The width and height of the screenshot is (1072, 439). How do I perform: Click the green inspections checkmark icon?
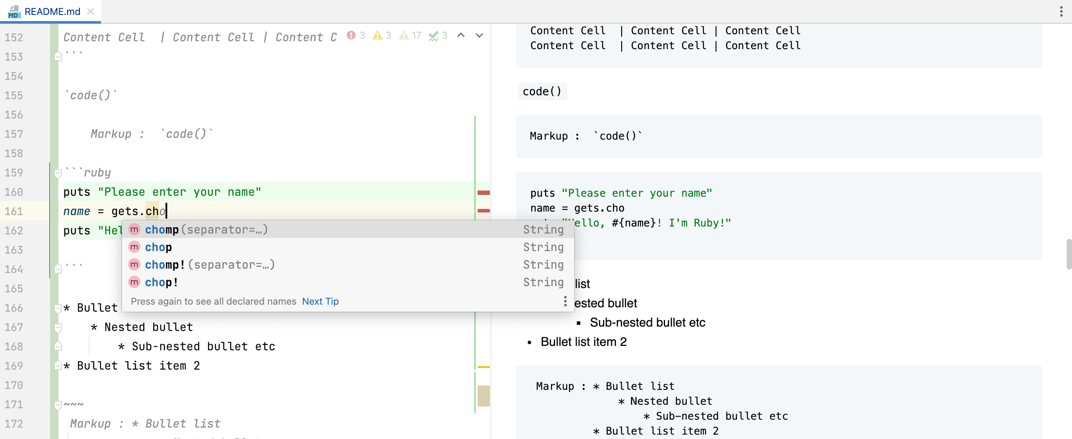tap(434, 36)
